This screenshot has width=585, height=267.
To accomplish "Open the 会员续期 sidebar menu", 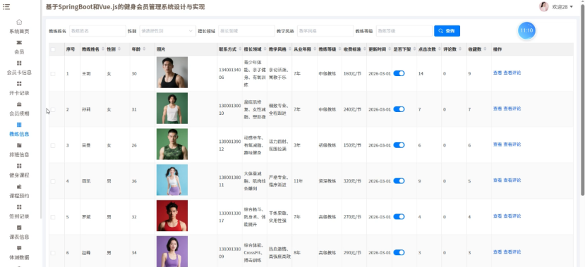I will (19, 113).
